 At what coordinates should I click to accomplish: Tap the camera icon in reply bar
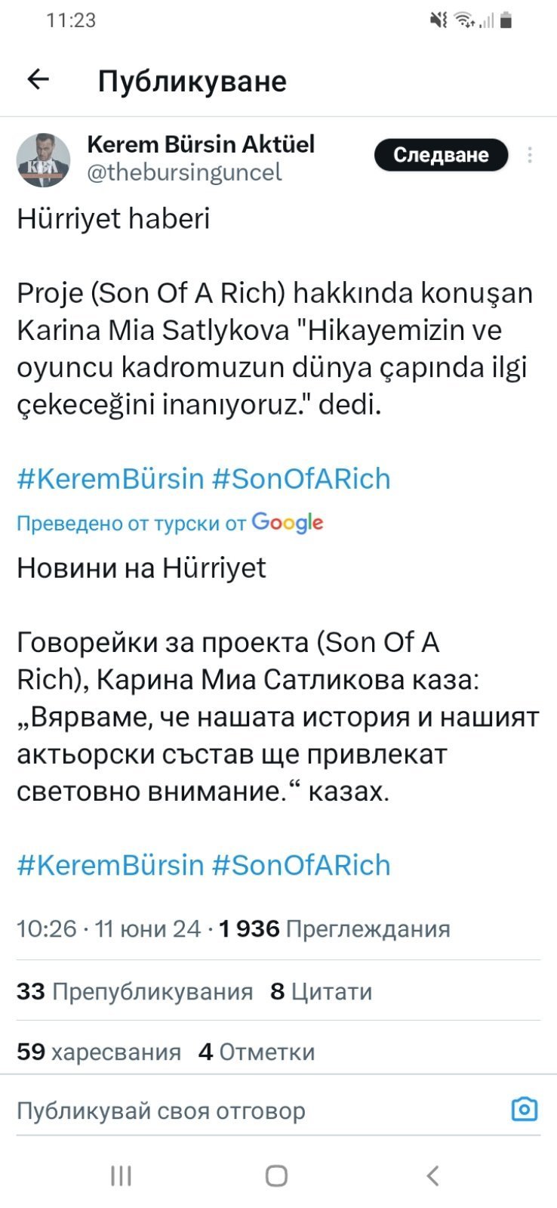(x=525, y=1109)
